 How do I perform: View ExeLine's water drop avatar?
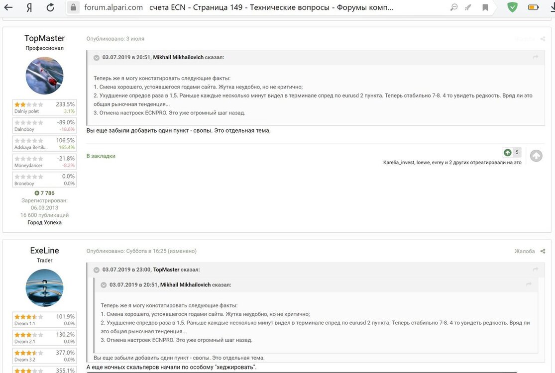coord(45,288)
